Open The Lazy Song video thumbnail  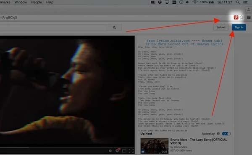(155, 146)
